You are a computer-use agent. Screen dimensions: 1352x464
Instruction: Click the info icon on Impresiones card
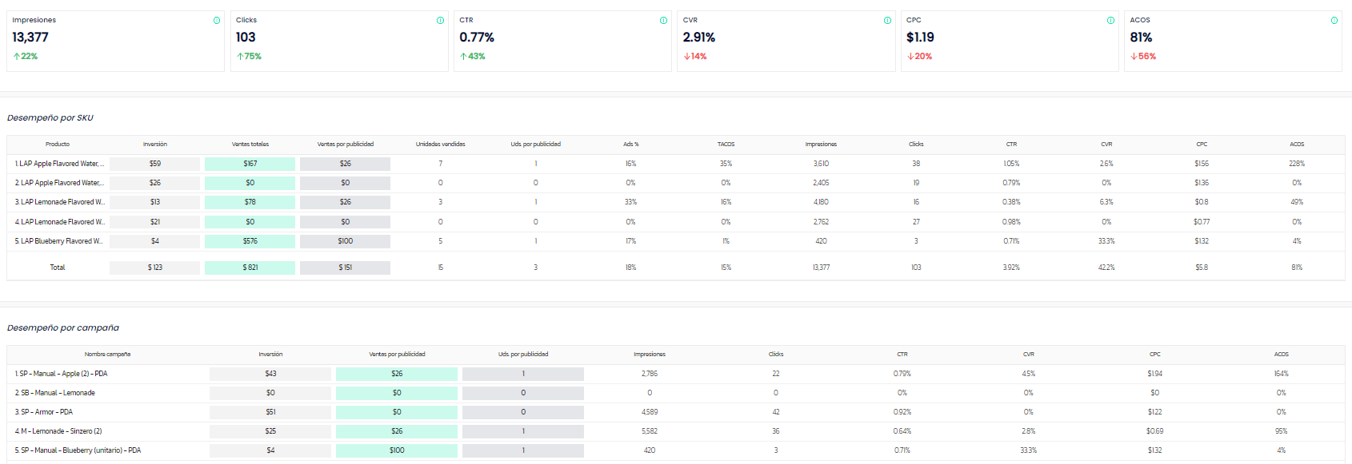[x=217, y=21]
